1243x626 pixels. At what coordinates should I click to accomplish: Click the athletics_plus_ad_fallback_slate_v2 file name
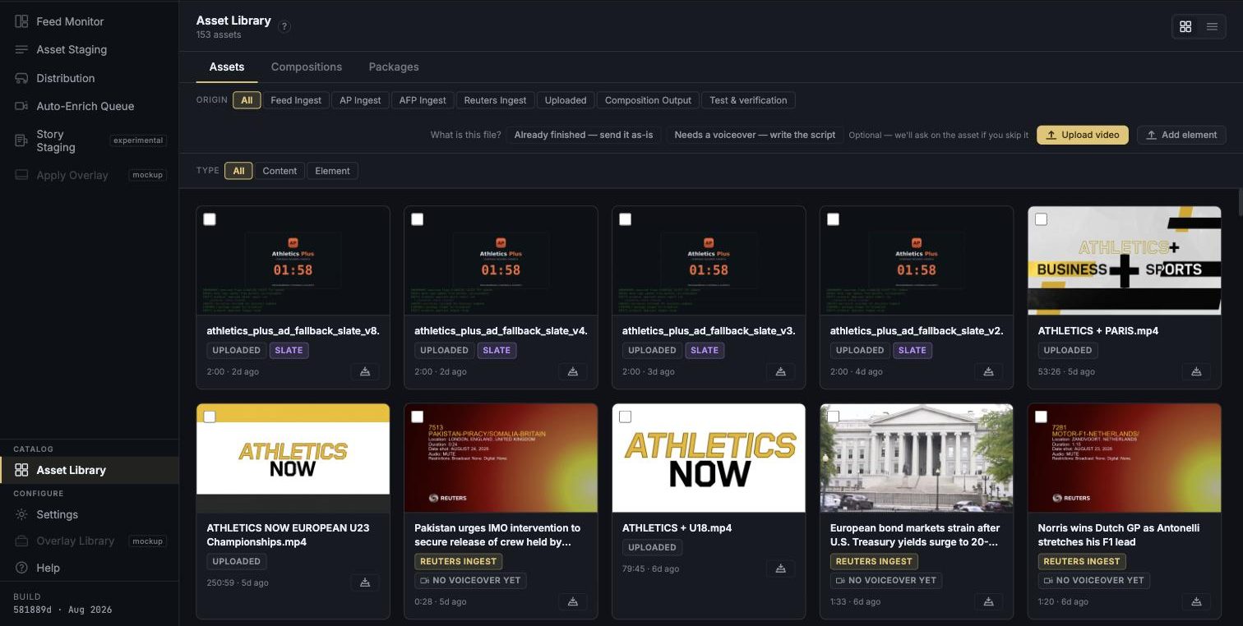pyautogui.click(x=917, y=330)
